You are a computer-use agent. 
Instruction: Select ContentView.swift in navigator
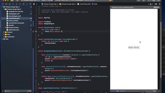tap(14, 18)
